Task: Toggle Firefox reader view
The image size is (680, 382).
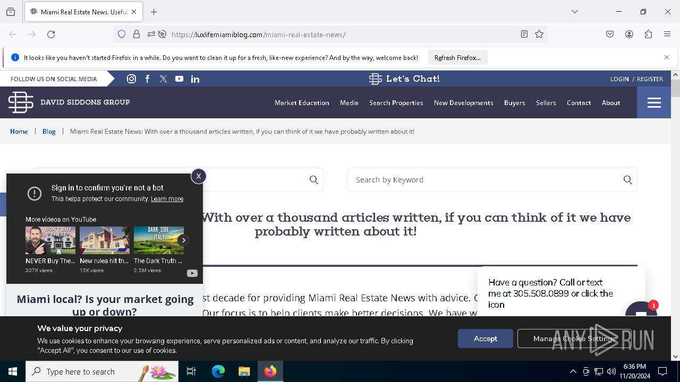Action: click(x=524, y=34)
